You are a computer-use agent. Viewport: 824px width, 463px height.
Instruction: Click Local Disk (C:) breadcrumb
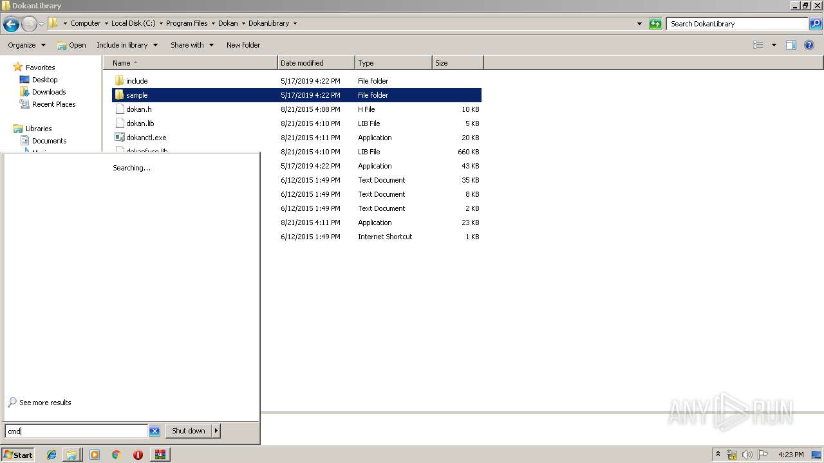(133, 23)
